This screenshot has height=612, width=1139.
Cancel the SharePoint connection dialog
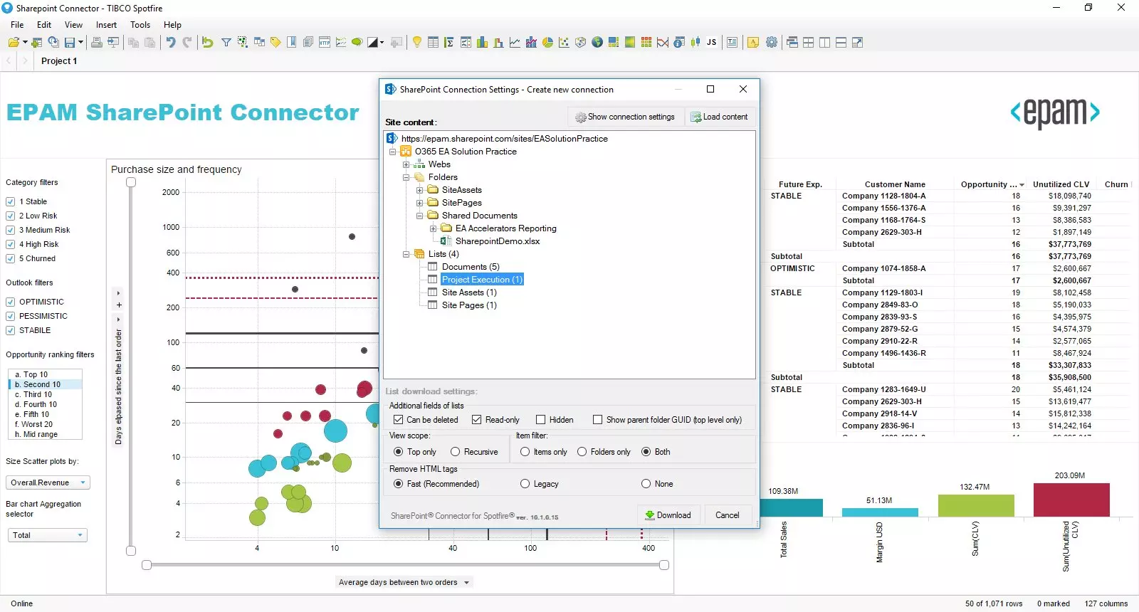(728, 515)
